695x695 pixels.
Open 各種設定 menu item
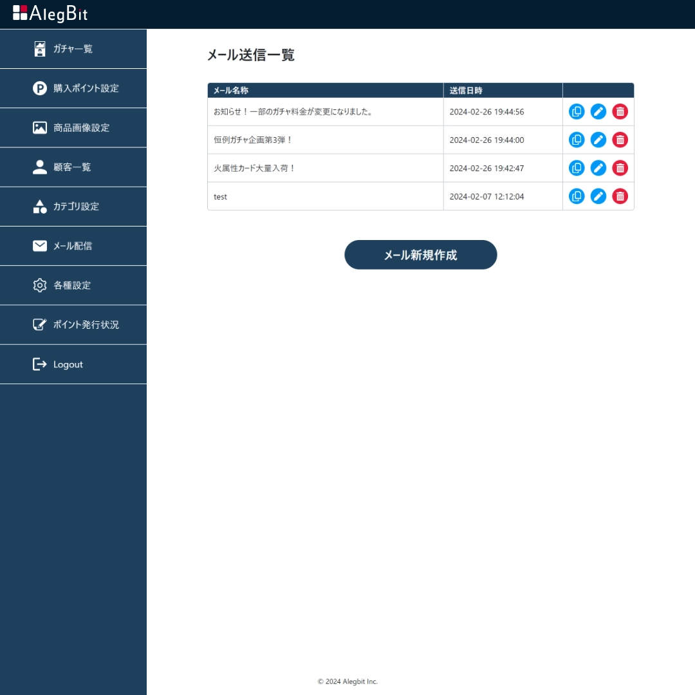coord(73,286)
